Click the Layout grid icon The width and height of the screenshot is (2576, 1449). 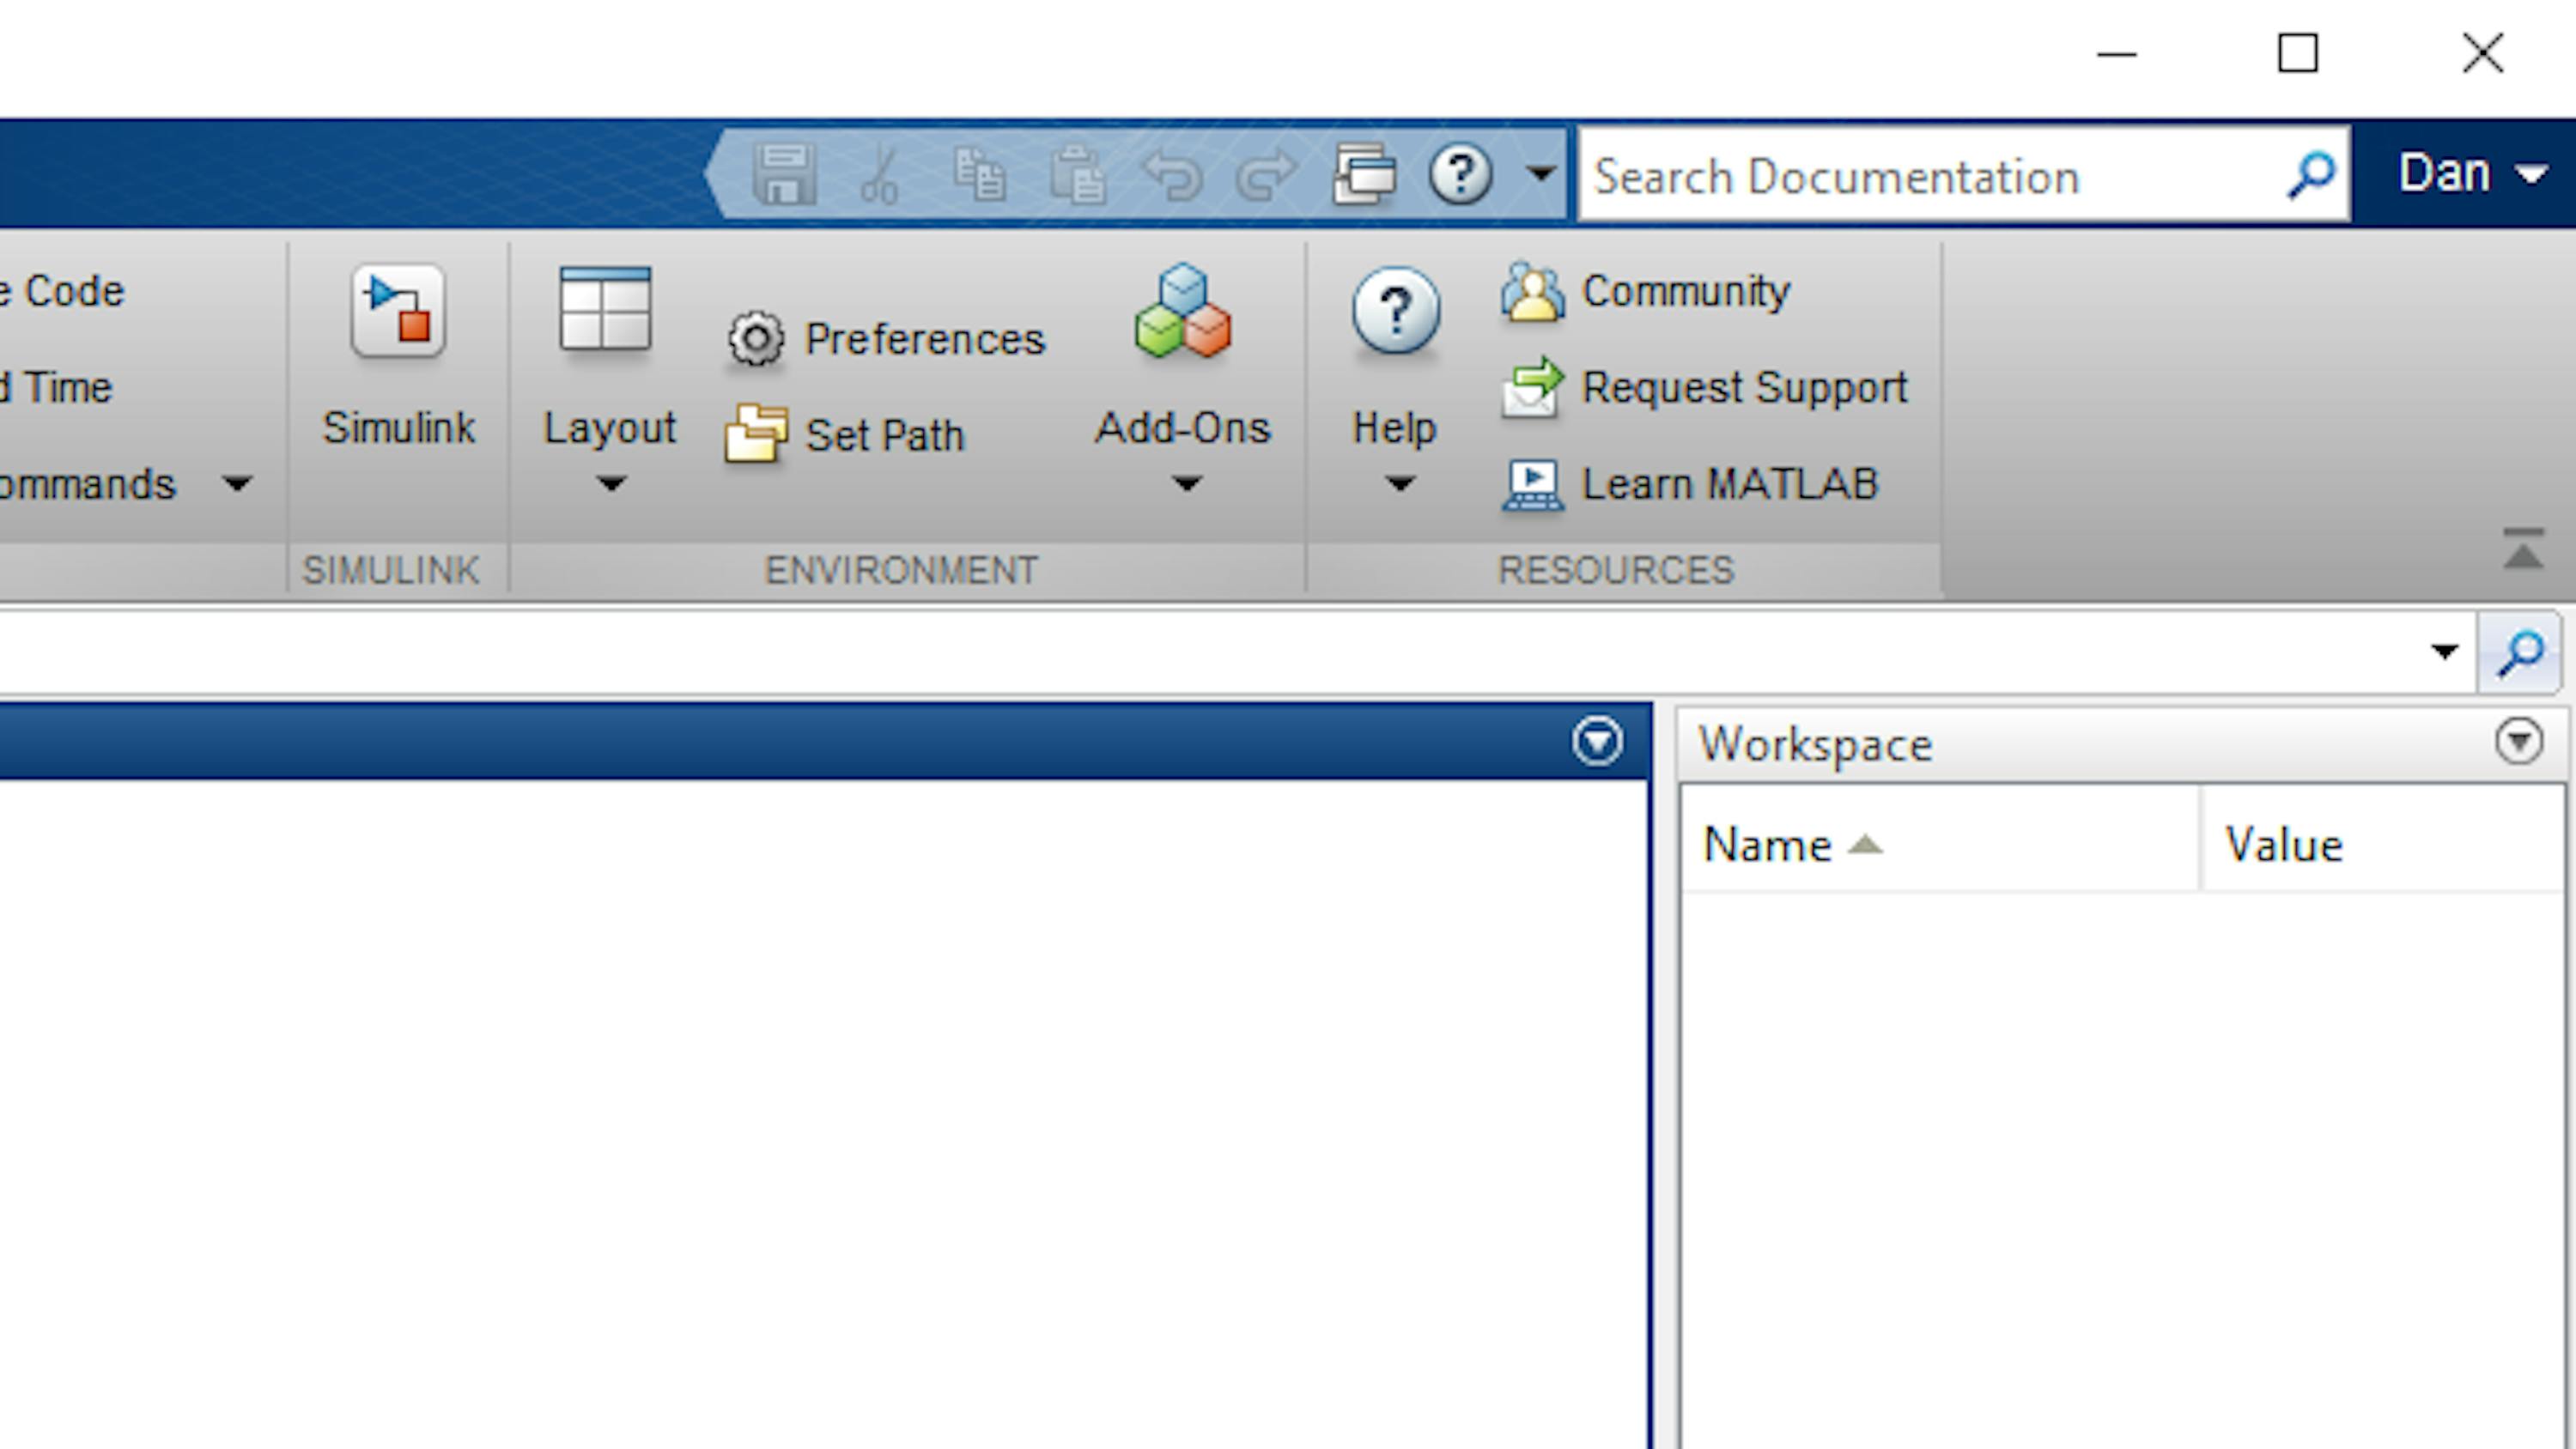click(x=606, y=311)
